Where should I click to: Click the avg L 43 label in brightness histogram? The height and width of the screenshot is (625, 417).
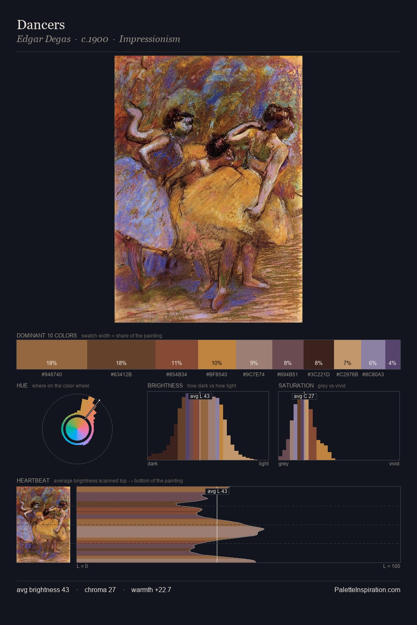point(200,396)
